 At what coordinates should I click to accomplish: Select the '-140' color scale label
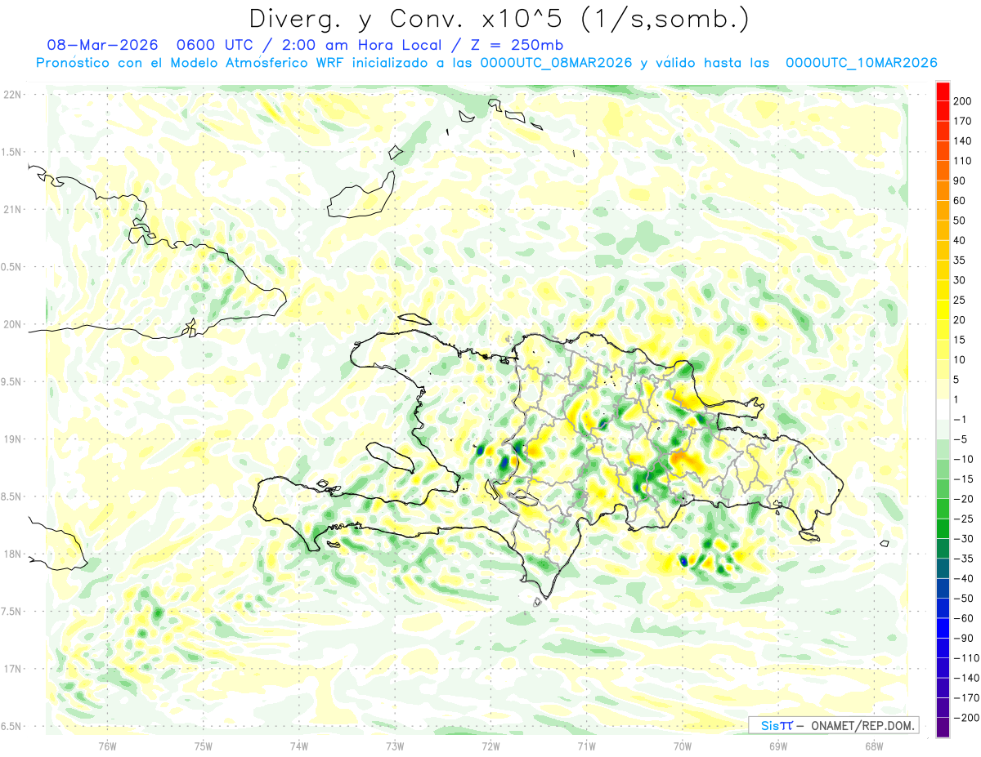(x=966, y=679)
